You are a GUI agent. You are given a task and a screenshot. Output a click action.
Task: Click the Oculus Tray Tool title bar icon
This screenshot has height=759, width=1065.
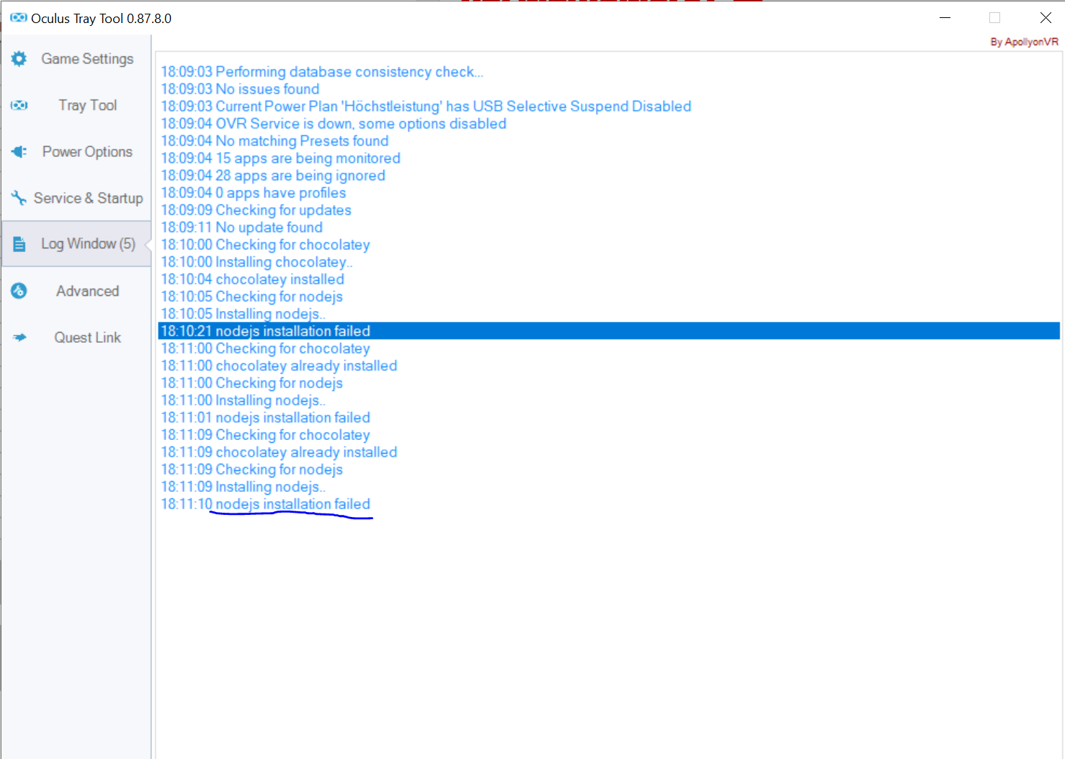[x=19, y=18]
